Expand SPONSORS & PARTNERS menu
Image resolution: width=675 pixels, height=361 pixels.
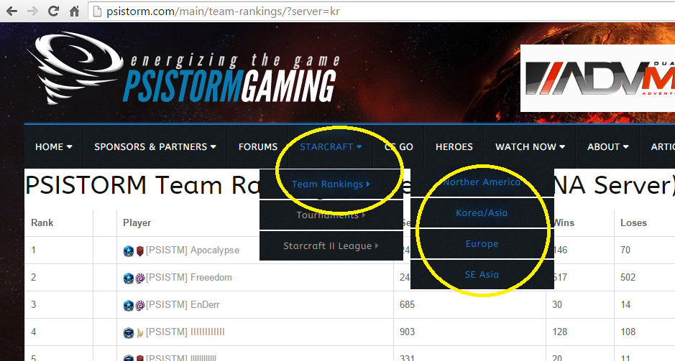point(155,147)
